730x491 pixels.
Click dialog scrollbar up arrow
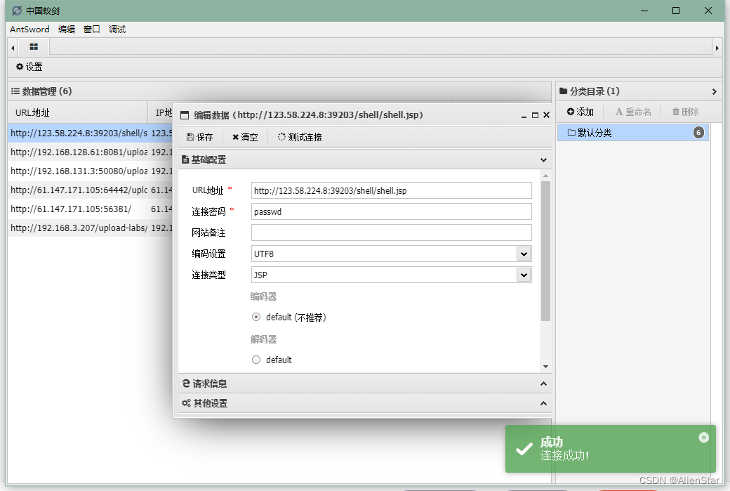(x=545, y=176)
